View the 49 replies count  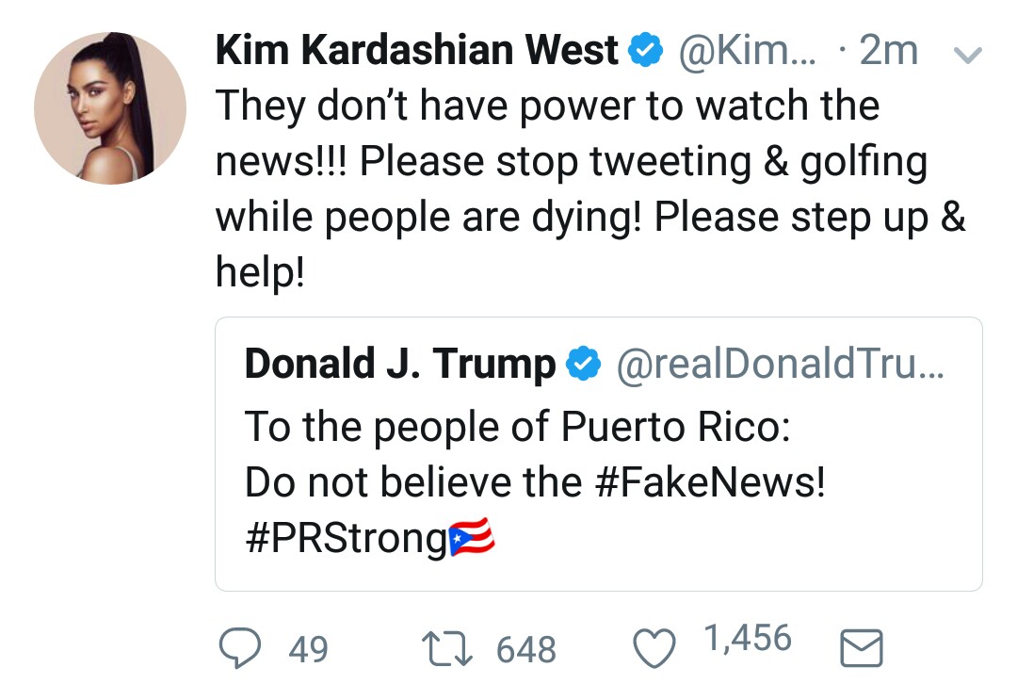tap(308, 649)
